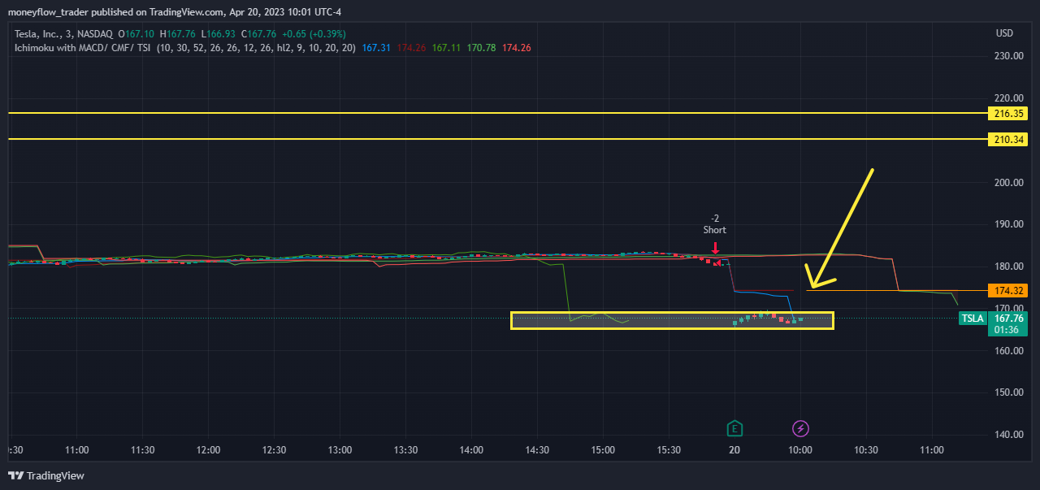
Task: Select the 210.34 yellow price label
Action: point(1007,140)
